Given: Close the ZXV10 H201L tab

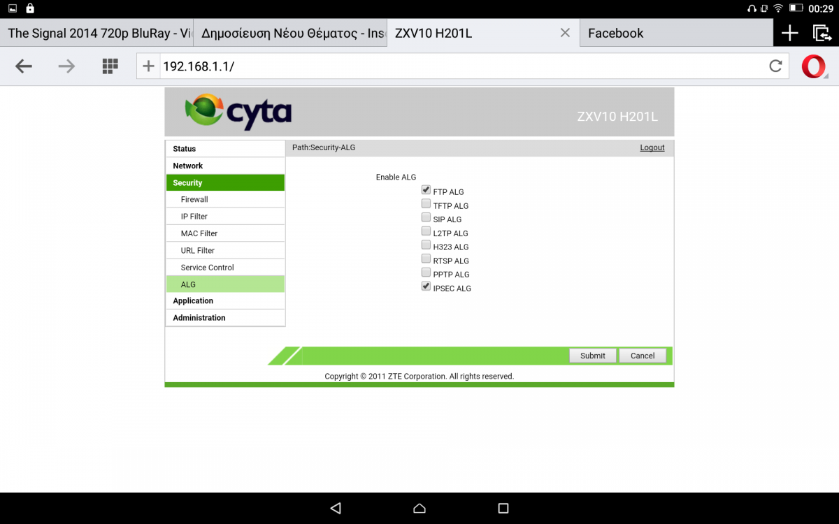Looking at the screenshot, I should point(565,33).
